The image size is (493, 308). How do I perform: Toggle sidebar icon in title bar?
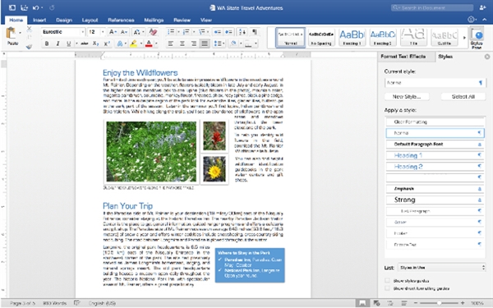click(x=12, y=7)
